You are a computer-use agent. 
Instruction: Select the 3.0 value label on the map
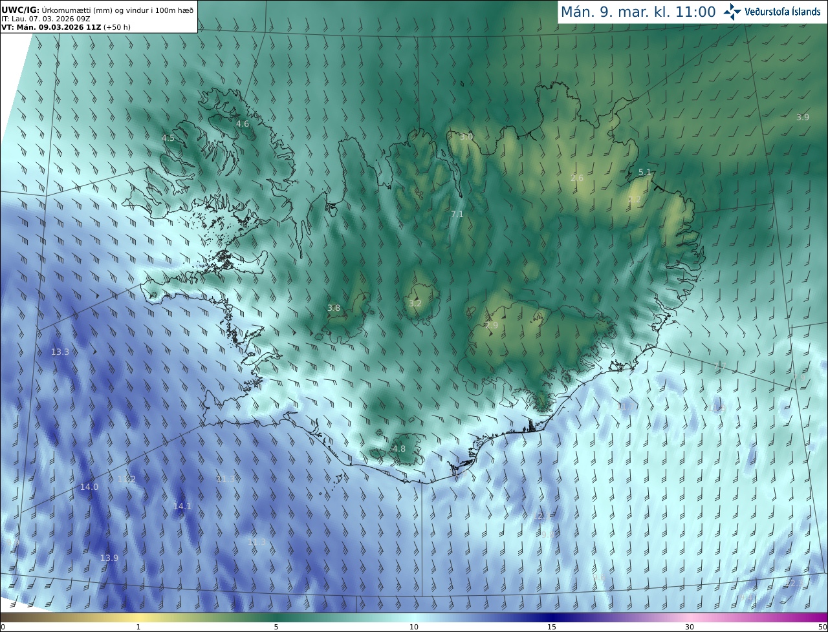coord(466,137)
